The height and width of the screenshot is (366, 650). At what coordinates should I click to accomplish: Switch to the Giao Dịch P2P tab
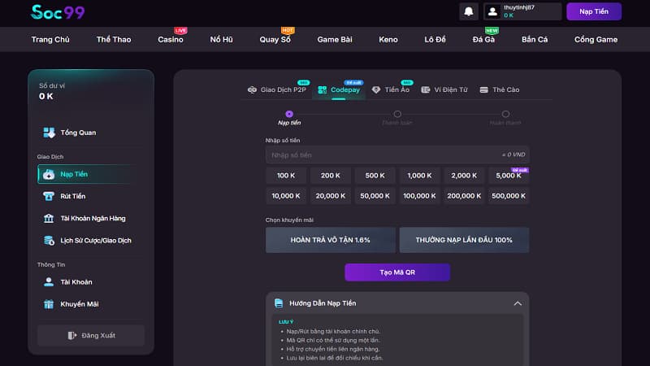[x=276, y=89]
